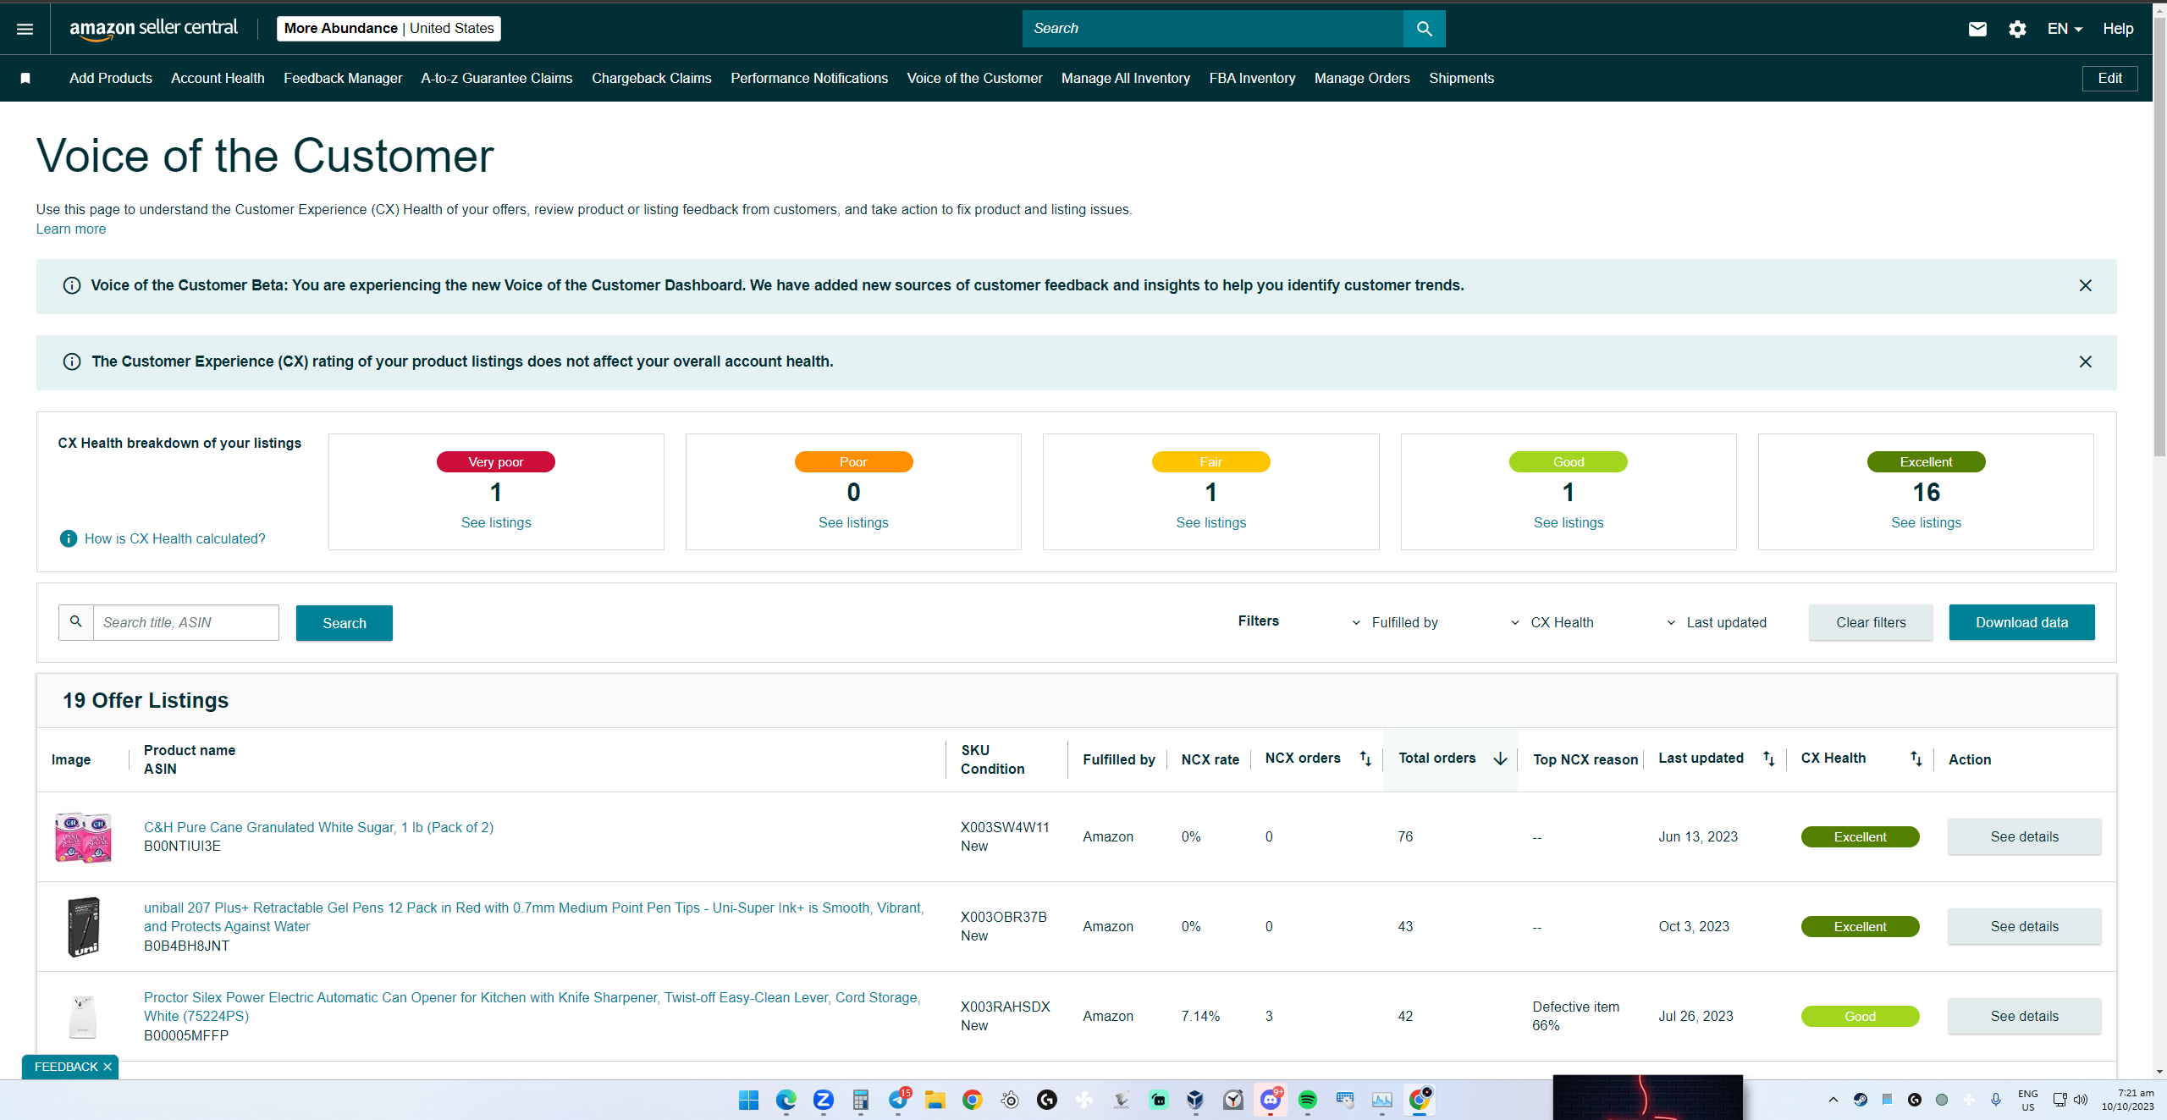This screenshot has width=2167, height=1120.
Task: Open the messages envelope icon
Action: (x=1977, y=29)
